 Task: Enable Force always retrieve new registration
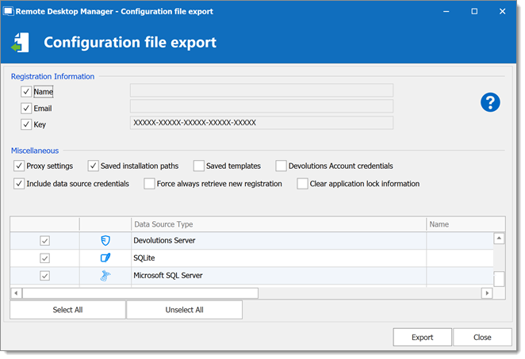(149, 184)
